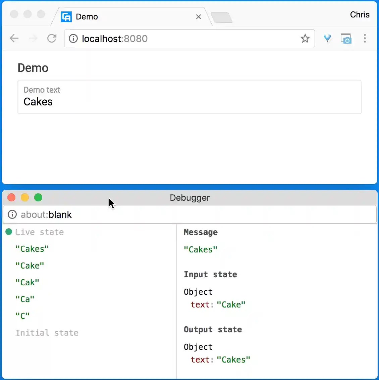The width and height of the screenshot is (379, 380).
Task: Open the device toolbar camera icon
Action: [346, 38]
